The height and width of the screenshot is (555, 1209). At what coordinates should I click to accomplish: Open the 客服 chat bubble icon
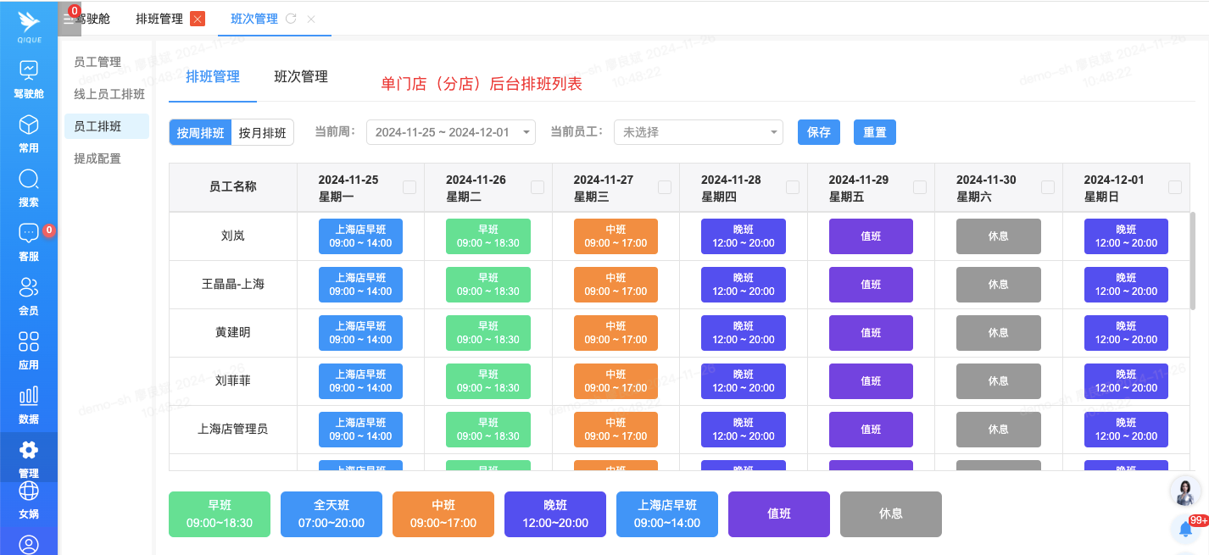coord(29,234)
